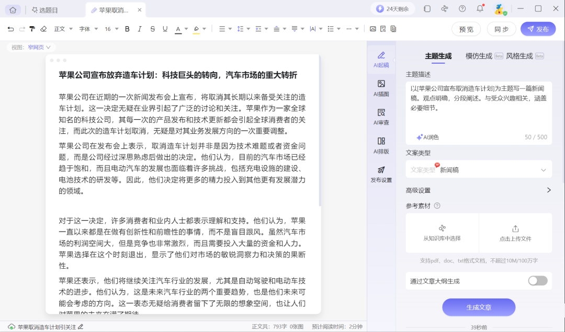Expand the 高级设置 section

tap(479, 190)
